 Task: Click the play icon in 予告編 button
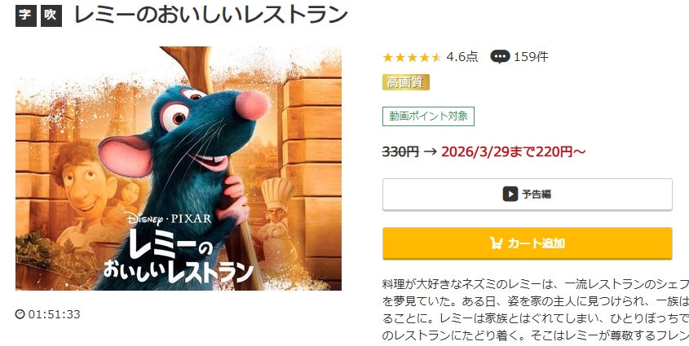coord(510,194)
